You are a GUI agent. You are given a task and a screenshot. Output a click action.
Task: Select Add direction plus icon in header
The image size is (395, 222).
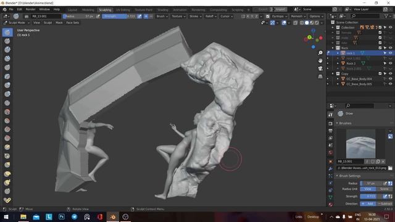pyautogui.click(x=146, y=17)
